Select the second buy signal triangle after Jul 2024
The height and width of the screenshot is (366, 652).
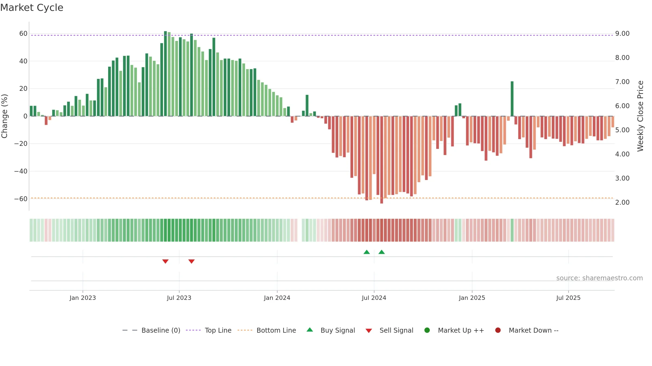point(382,252)
